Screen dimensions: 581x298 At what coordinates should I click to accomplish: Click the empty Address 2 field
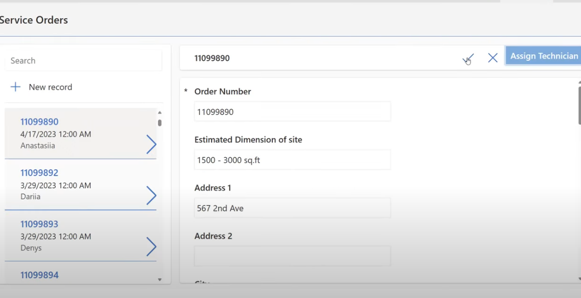click(292, 256)
